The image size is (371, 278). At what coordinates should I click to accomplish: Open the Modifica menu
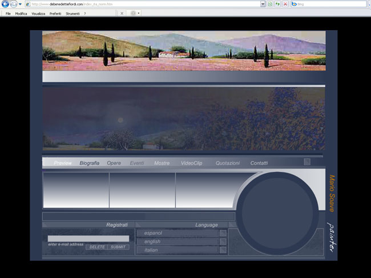pos(21,14)
